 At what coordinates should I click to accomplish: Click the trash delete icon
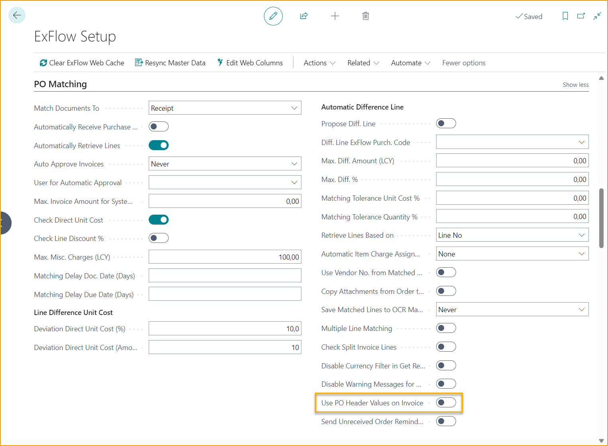point(366,16)
